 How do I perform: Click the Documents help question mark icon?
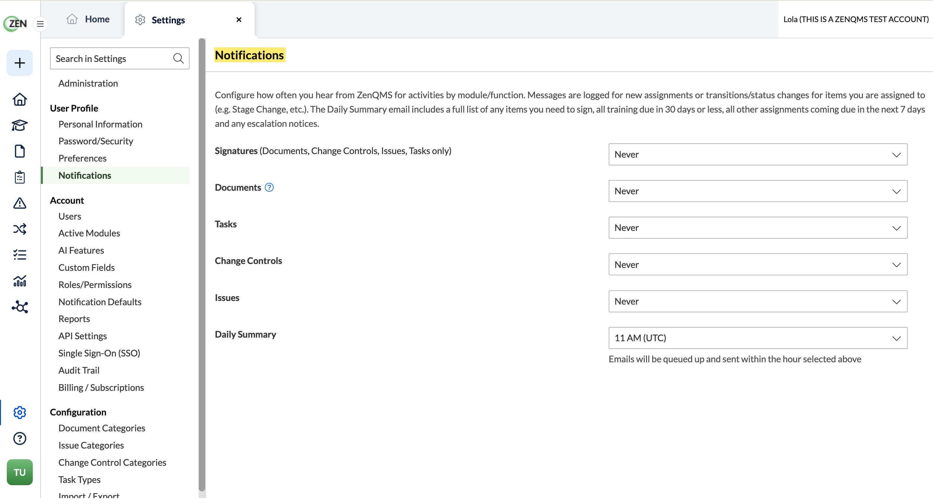269,188
